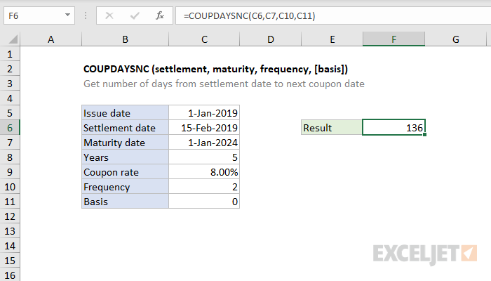Click the formula bar COUPDAYSNC formula text
The image size is (491, 281).
(249, 15)
